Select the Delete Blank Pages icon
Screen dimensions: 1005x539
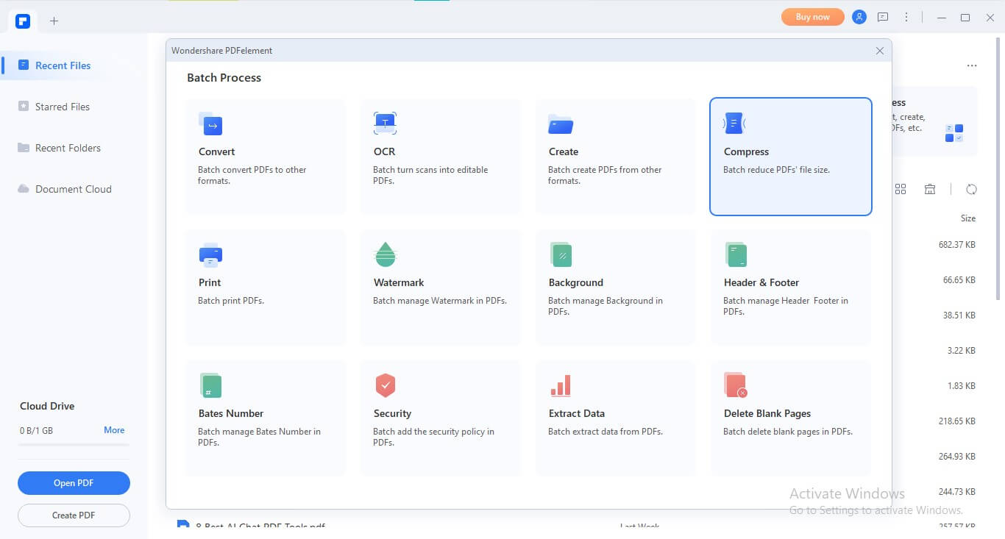point(736,385)
